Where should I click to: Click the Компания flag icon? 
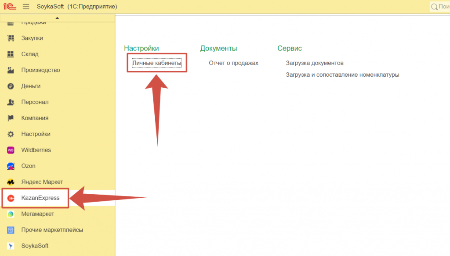(x=11, y=118)
